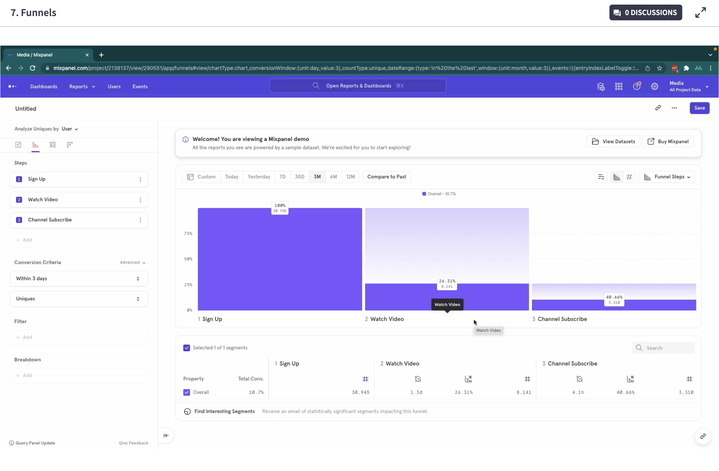Viewport: 719px width, 471px height.
Task: Expand the lesson to fullscreen
Action: 701,12
